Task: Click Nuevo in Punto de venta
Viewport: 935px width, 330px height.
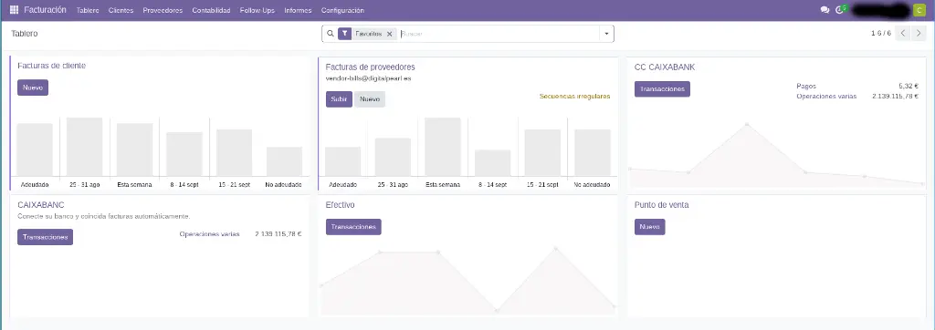Action: point(649,227)
